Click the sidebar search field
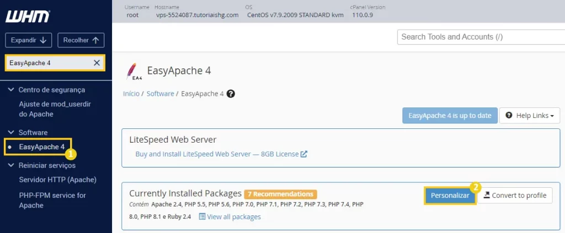Image resolution: width=565 pixels, height=233 pixels. pos(55,63)
